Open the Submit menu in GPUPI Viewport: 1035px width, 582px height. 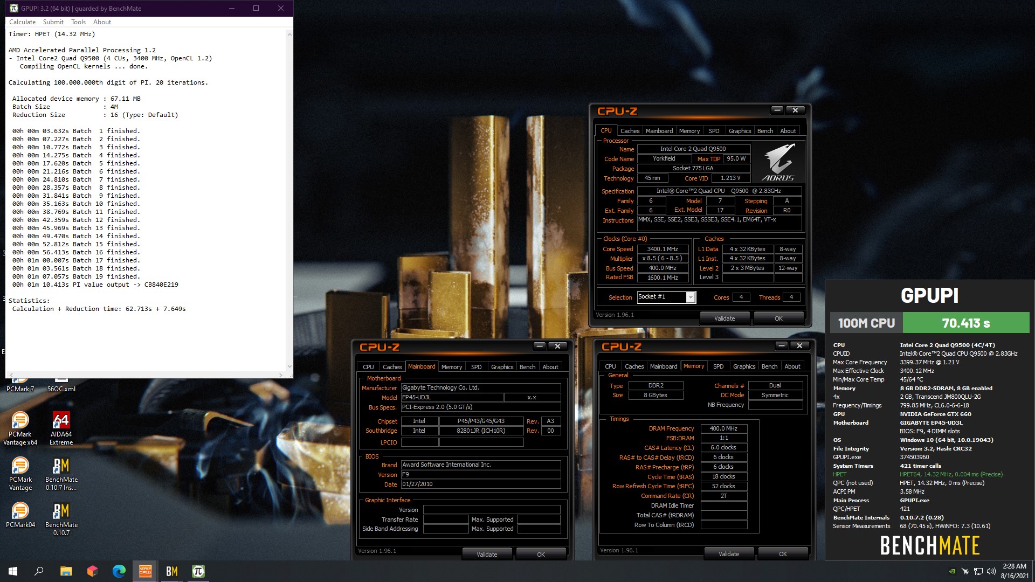click(53, 22)
